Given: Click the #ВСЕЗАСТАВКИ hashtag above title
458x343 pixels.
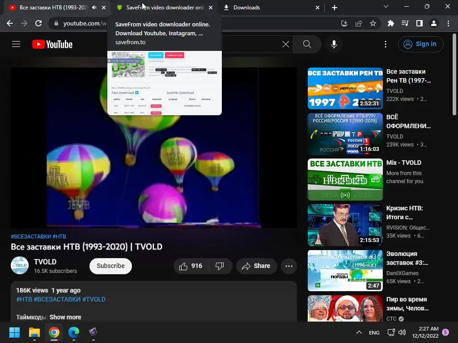Looking at the screenshot, I should click(x=31, y=237).
